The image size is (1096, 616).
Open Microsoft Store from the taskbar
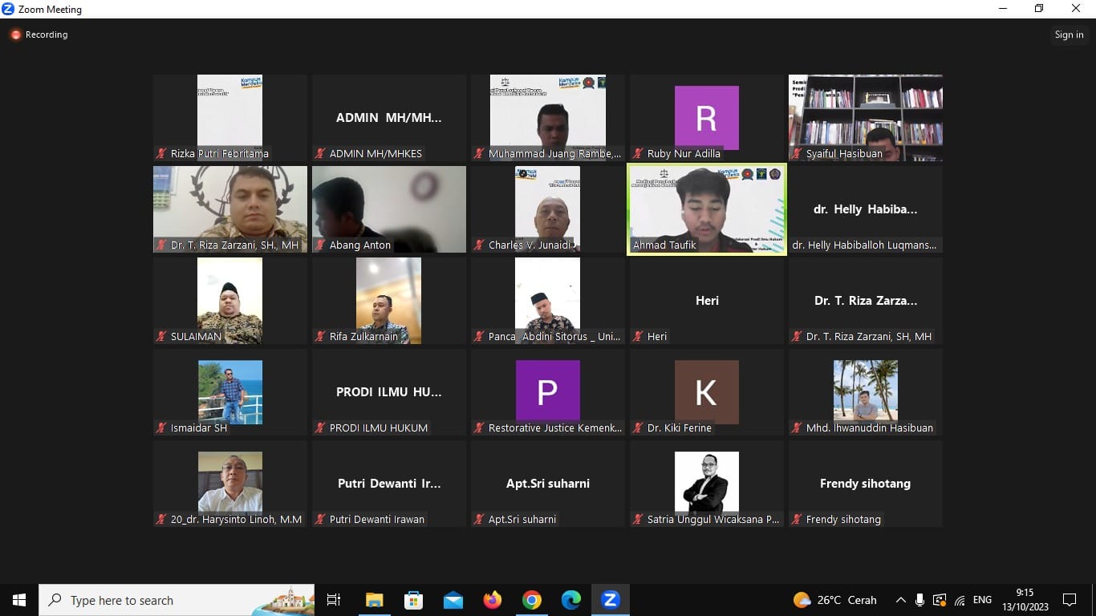pyautogui.click(x=413, y=600)
